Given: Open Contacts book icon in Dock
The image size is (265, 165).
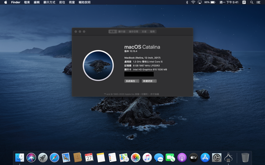Looking at the screenshot, I should (78, 158).
